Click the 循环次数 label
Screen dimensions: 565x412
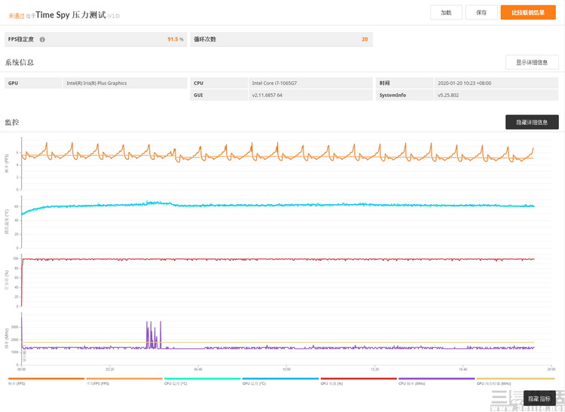coord(205,39)
